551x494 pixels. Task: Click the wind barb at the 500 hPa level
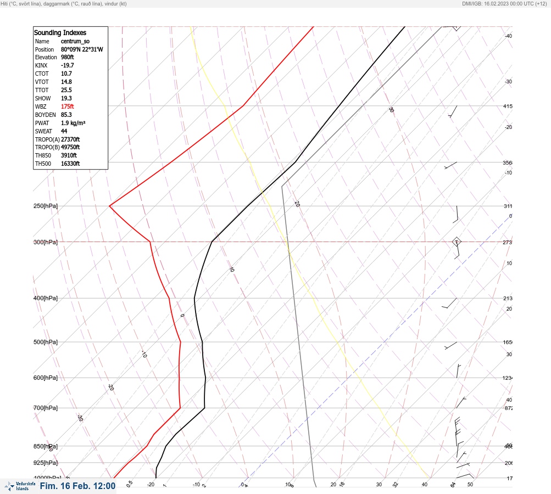pyautogui.click(x=451, y=345)
